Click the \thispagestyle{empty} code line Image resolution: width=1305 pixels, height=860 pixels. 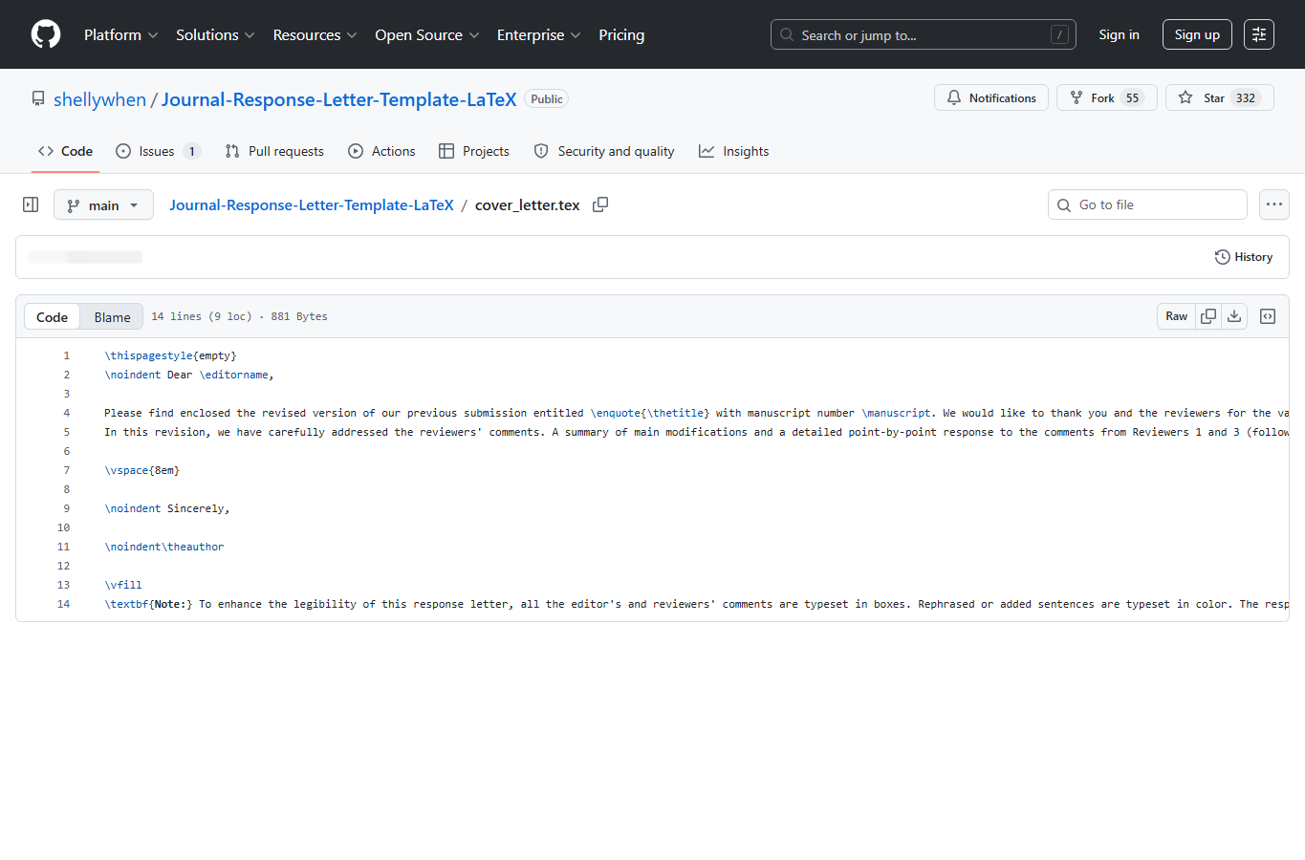click(170, 355)
